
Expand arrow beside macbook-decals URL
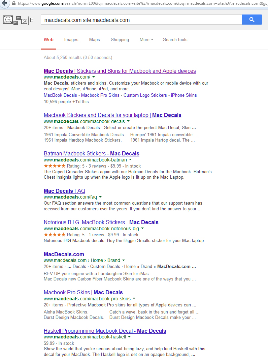coord(128,121)
